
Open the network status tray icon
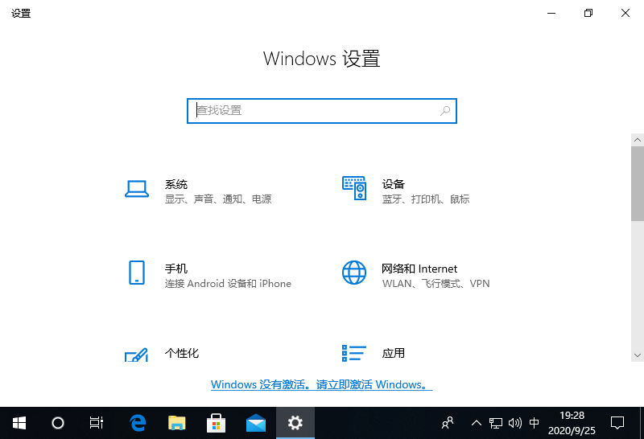point(495,423)
